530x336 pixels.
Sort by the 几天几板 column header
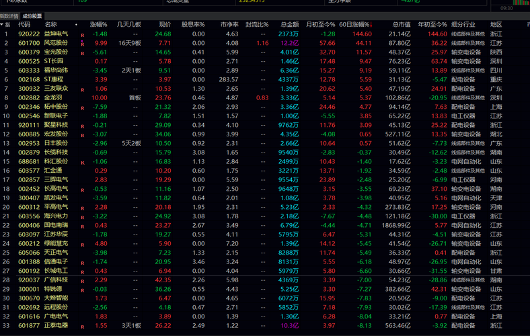pyautogui.click(x=128, y=25)
